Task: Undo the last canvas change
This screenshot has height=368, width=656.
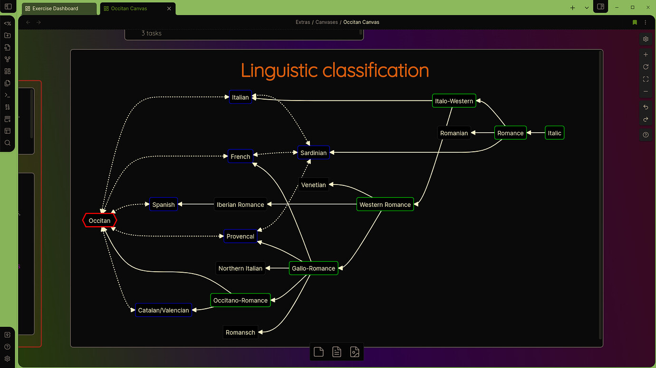Action: tap(646, 107)
